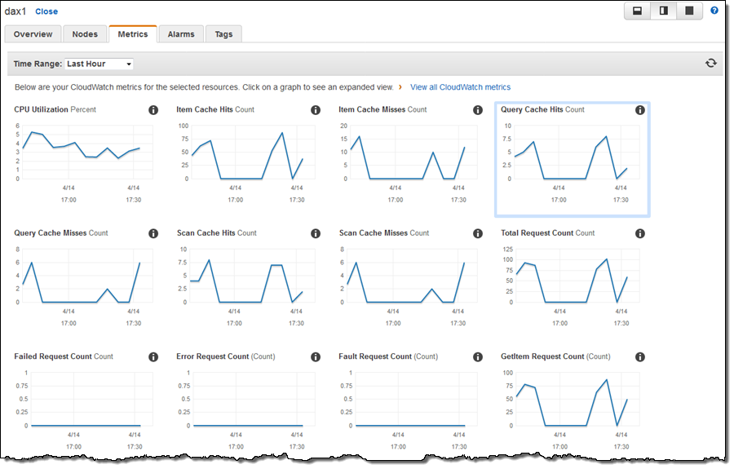Expand arrow before View all CloudWatch metrics
This screenshot has width=734, height=469.
(400, 86)
